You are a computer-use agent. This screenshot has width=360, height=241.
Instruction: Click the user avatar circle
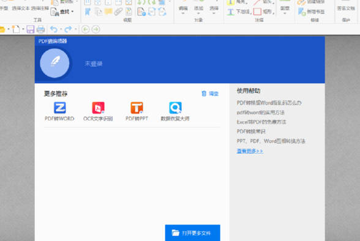(54, 63)
